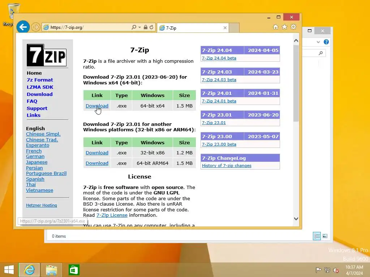Image resolution: width=370 pixels, height=277 pixels.
Task: Expand the ribbon chevron in File Explorer
Action: pos(318,42)
